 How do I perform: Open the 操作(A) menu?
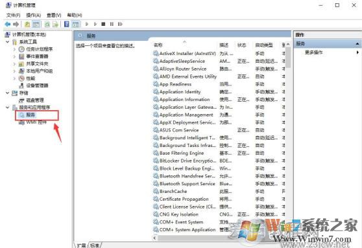pyautogui.click(x=34, y=15)
